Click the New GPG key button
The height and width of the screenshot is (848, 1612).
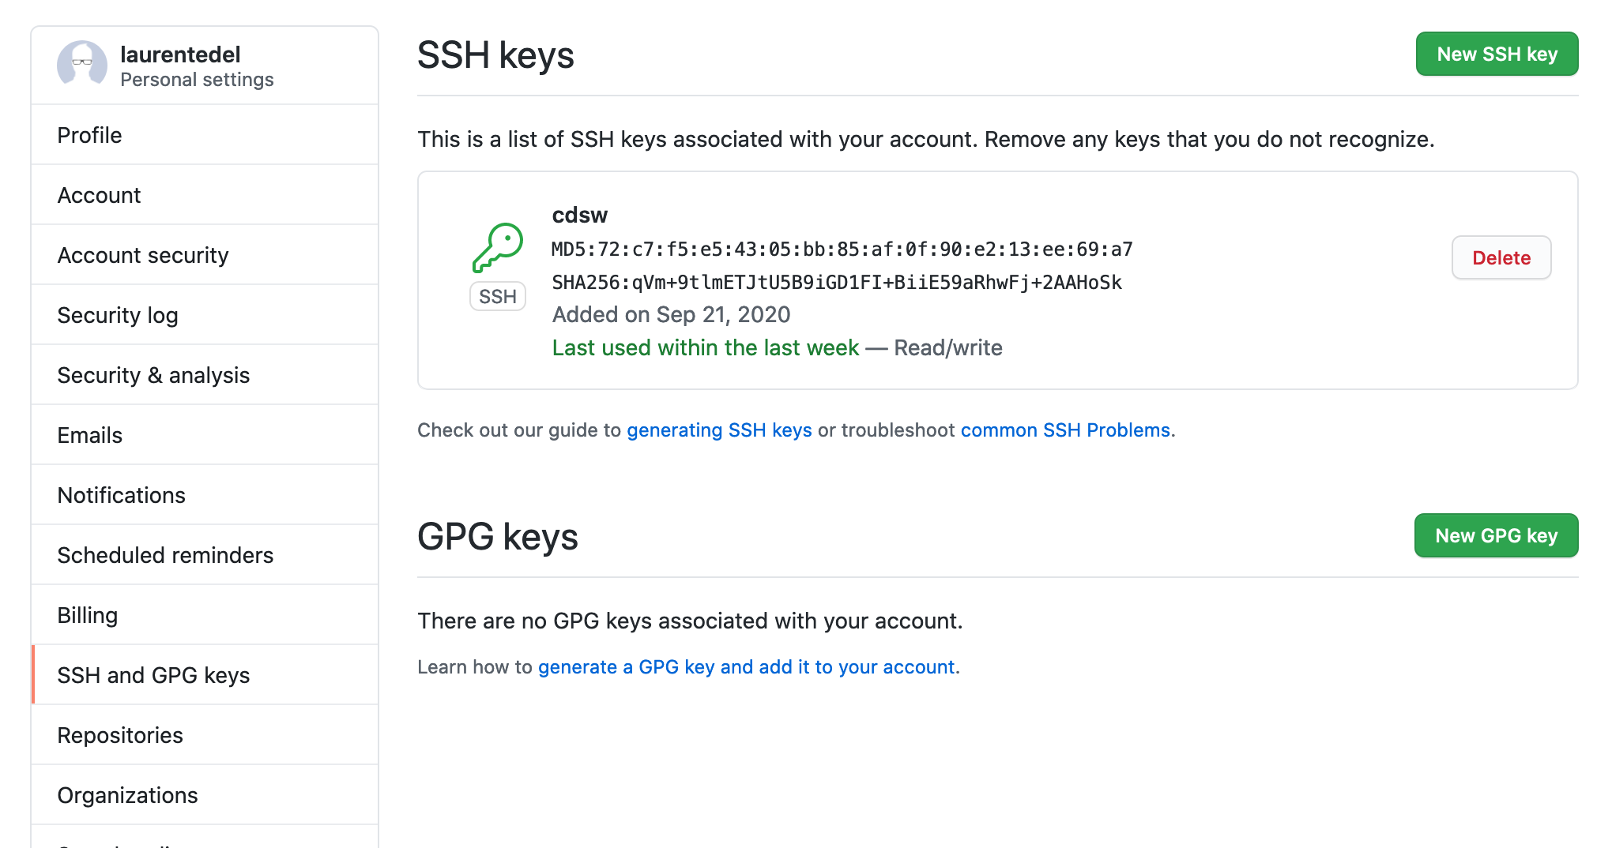pos(1496,535)
